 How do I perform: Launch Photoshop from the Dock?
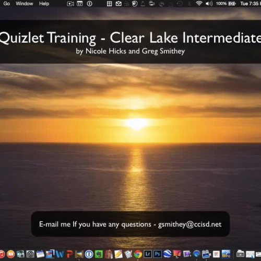[x=158, y=254]
